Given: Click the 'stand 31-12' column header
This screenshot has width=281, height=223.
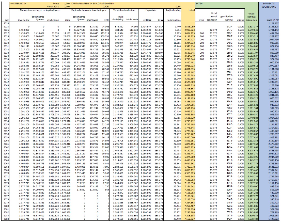Looking at the screenshot, I should point(273,20).
